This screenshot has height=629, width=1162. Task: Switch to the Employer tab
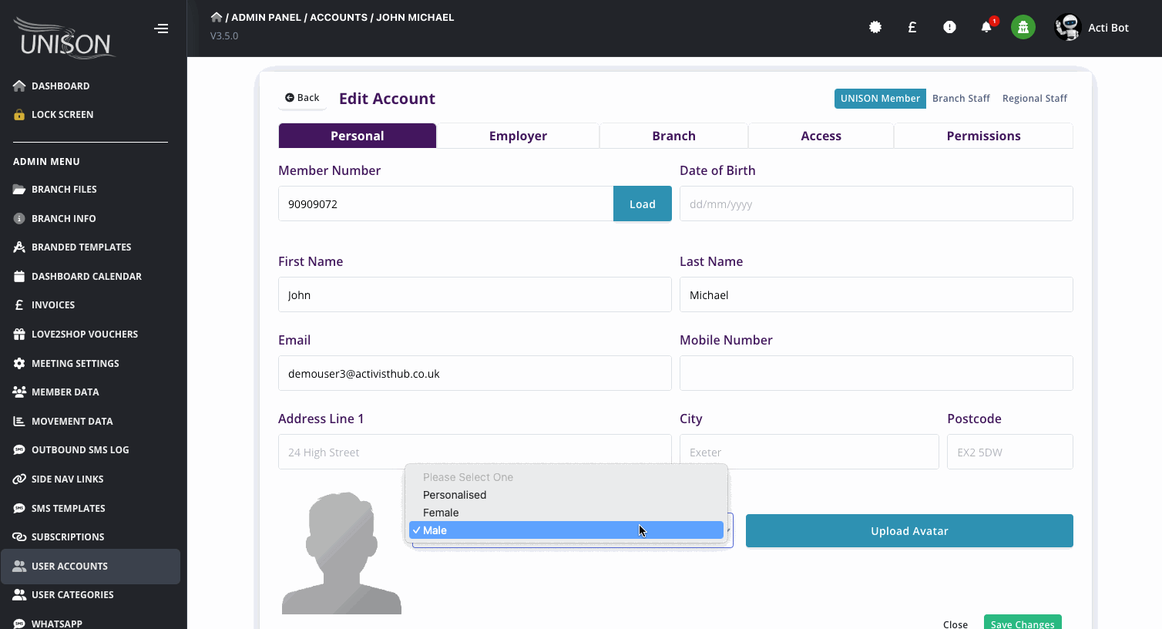click(518, 136)
